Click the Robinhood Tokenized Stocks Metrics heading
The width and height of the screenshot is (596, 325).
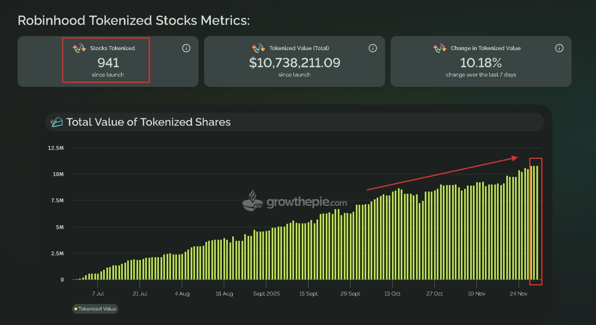[x=134, y=21]
